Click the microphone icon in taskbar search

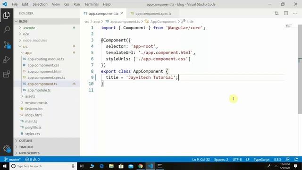[73, 166]
